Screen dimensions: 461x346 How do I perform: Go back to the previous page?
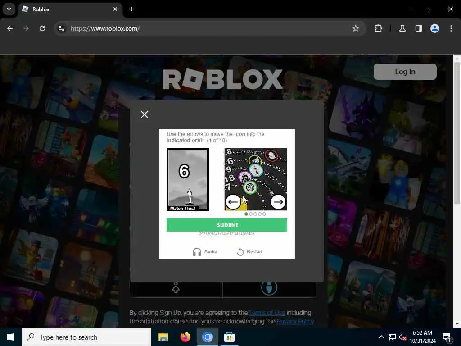[10, 28]
